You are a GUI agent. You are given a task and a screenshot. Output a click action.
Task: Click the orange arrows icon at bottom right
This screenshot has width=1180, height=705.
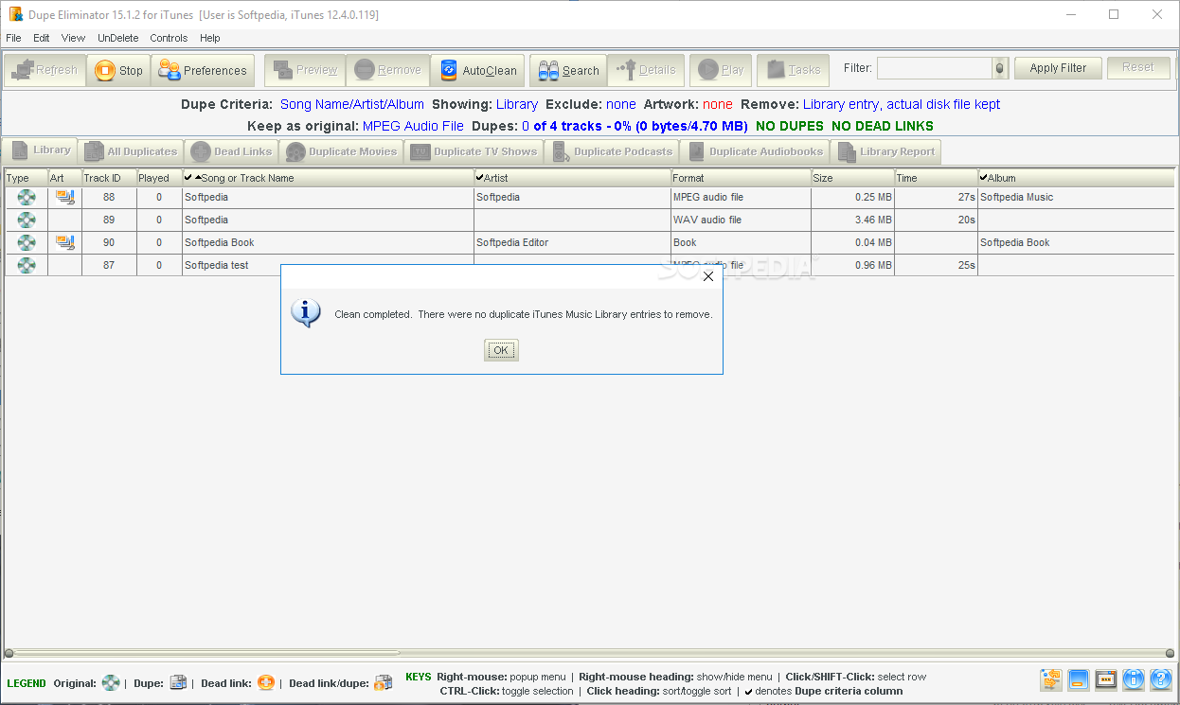1051,679
